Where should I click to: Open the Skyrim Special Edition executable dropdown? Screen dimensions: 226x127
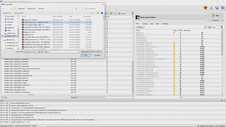171,17
